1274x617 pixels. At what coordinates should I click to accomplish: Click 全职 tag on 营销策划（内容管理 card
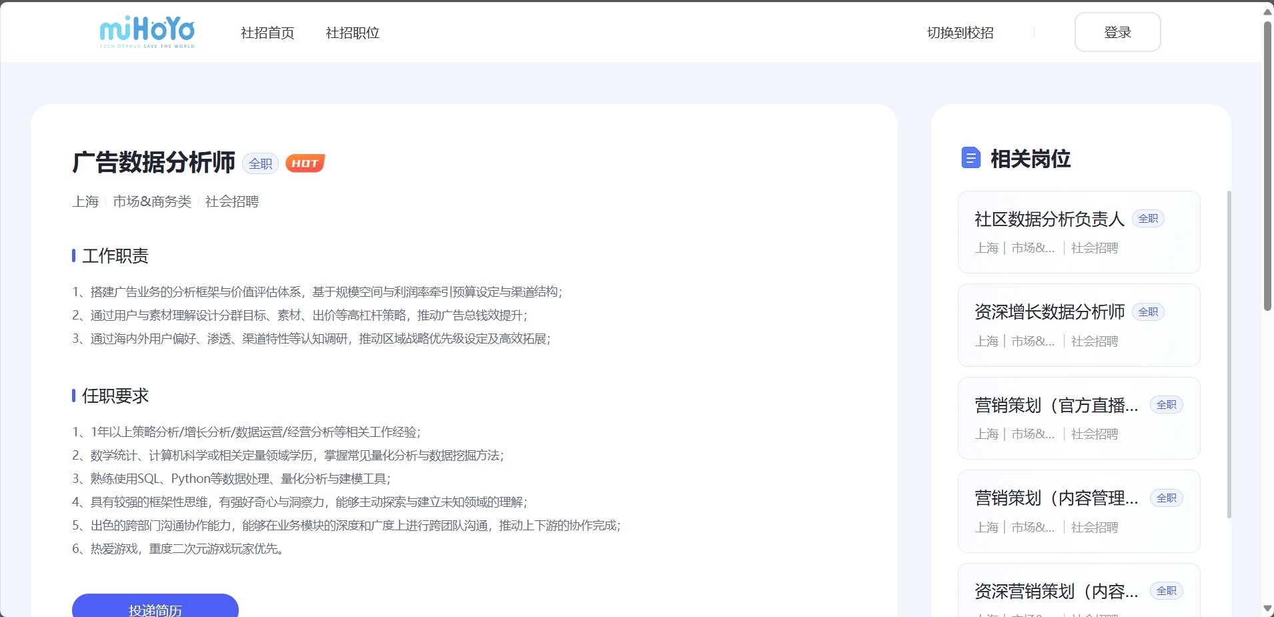click(1166, 498)
